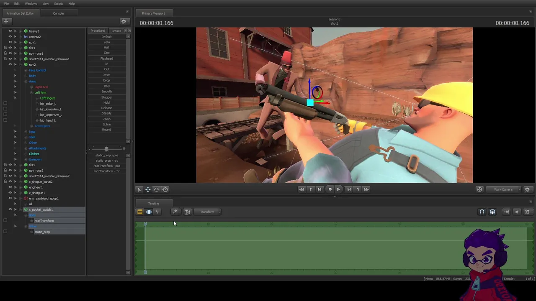Open timeline settings gear
Image resolution: width=536 pixels, height=301 pixels.
[x=527, y=212]
